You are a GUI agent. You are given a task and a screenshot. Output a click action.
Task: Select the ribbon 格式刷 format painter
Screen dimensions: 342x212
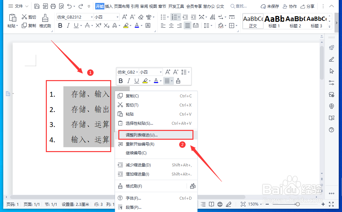coord(45,21)
